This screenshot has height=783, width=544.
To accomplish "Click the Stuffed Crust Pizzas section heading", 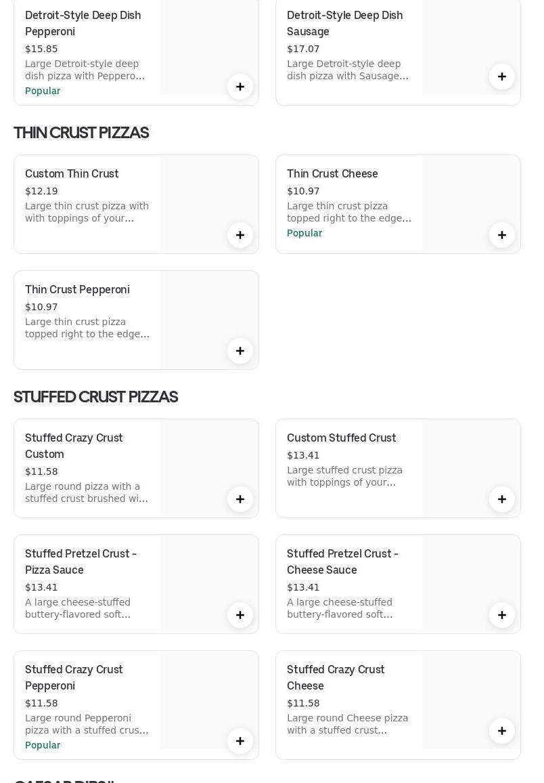I will 95,397.
